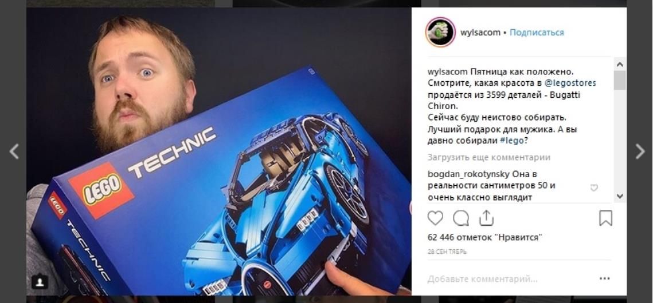
Task: Open the #lego hashtag link
Action: pyautogui.click(x=511, y=141)
